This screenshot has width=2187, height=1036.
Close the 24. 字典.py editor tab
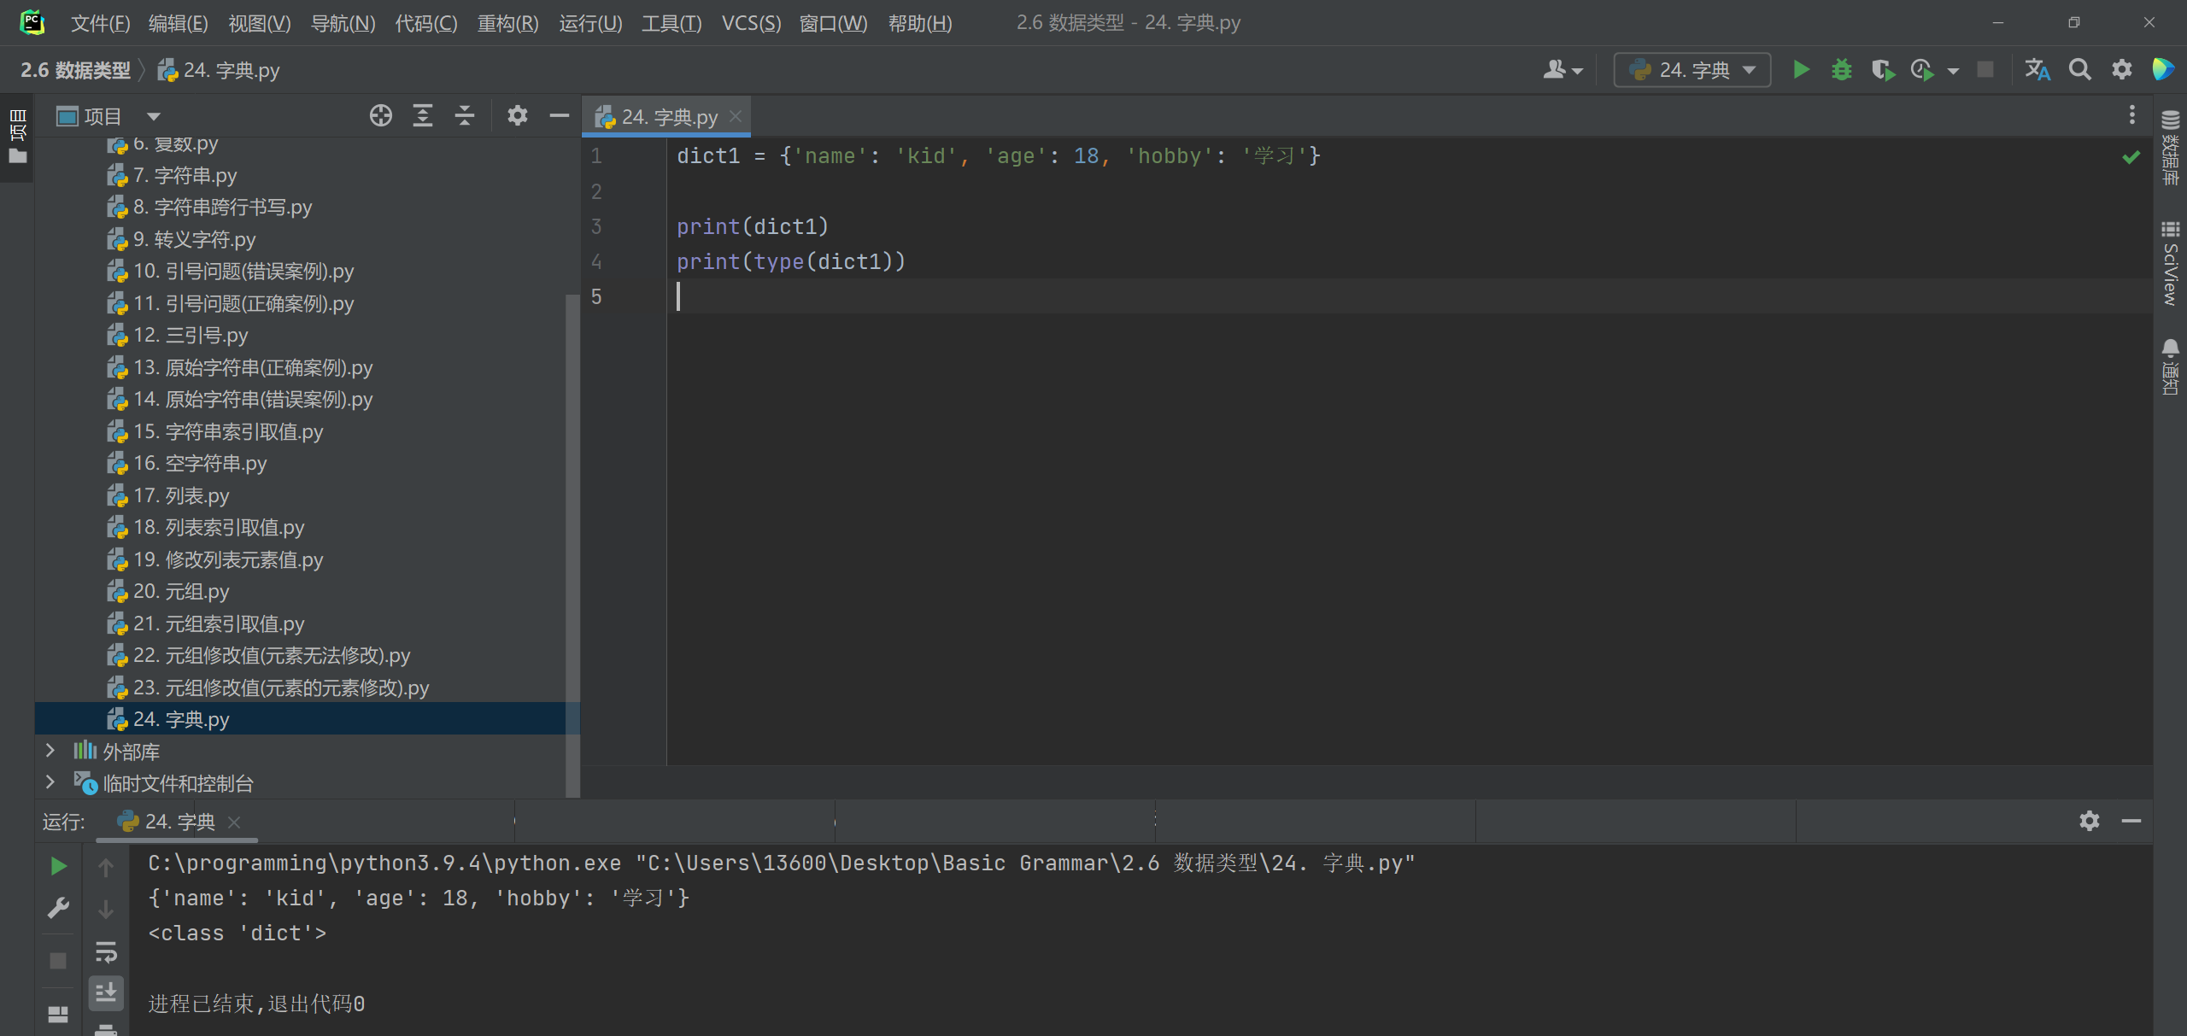tap(736, 116)
